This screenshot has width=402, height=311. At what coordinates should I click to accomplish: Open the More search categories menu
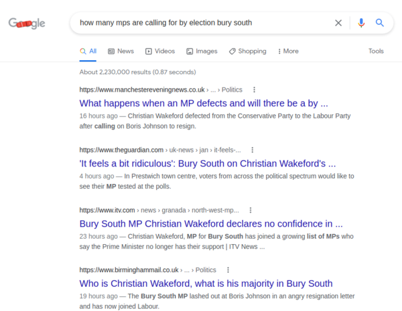pyautogui.click(x=288, y=51)
